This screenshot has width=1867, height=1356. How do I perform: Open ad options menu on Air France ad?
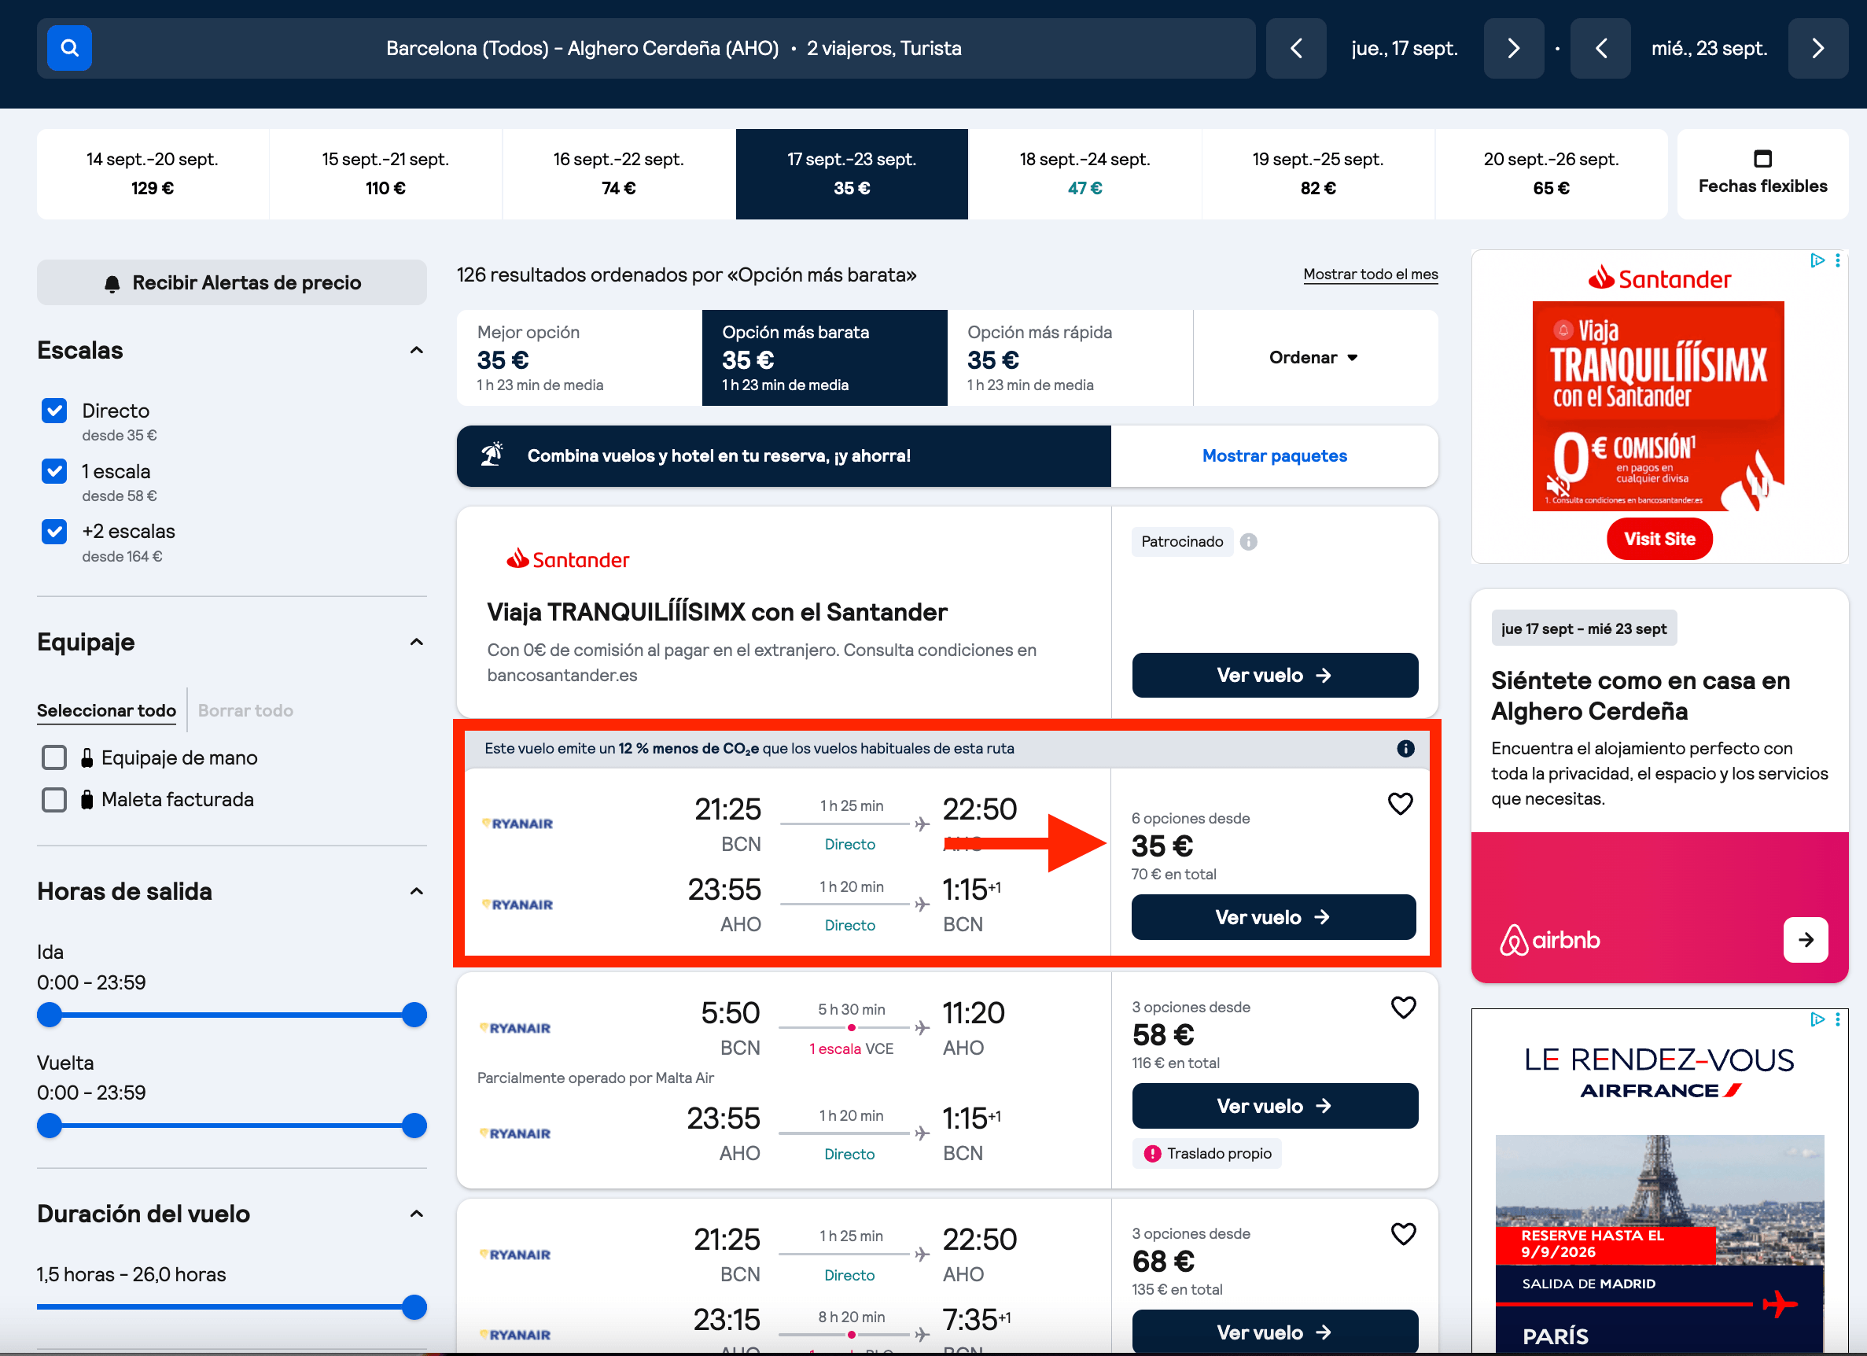1837,1019
